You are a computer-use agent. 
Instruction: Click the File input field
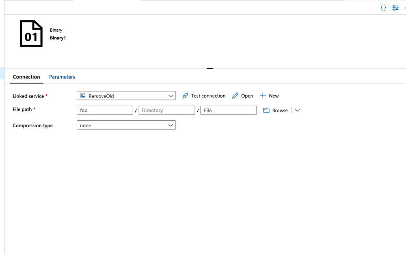pyautogui.click(x=228, y=110)
